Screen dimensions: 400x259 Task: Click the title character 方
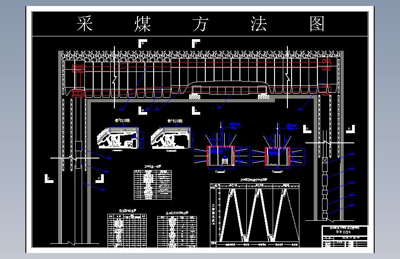(x=201, y=24)
